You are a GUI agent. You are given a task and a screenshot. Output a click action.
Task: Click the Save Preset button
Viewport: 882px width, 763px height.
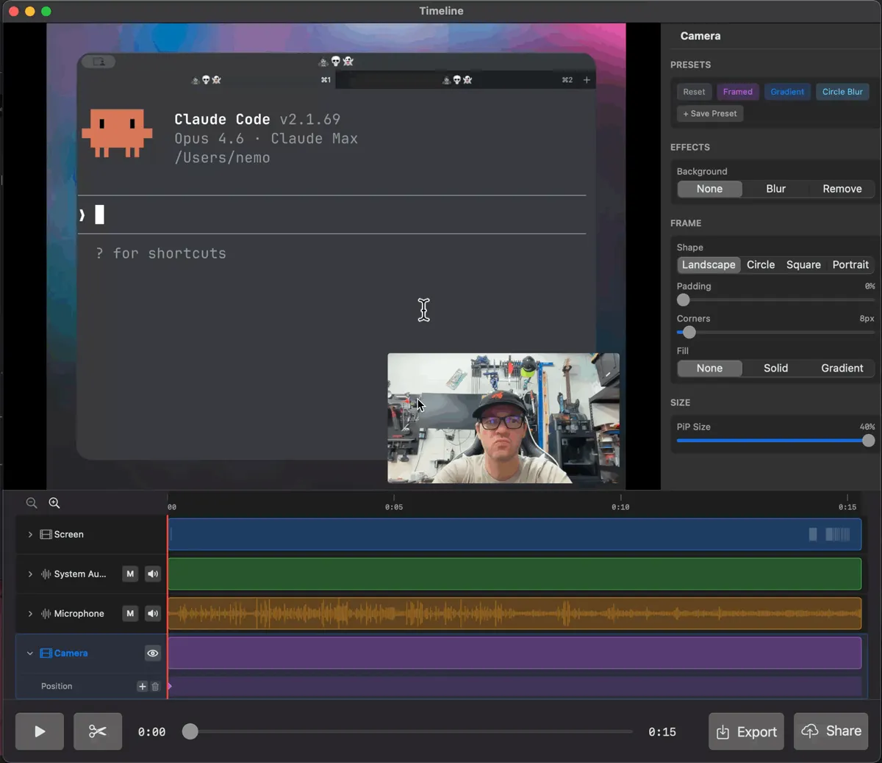pyautogui.click(x=710, y=114)
